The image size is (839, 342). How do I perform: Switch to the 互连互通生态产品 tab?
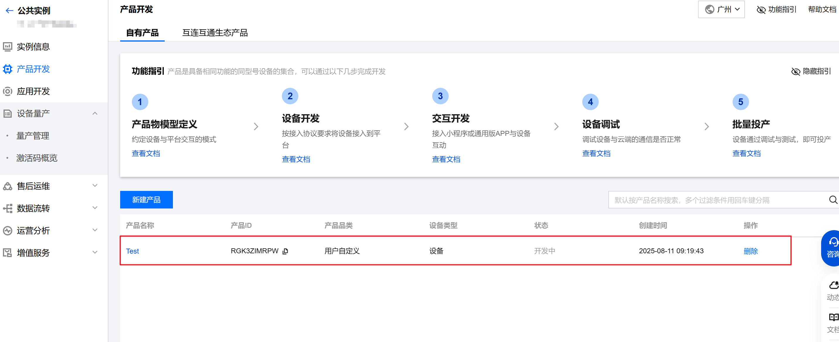(215, 33)
